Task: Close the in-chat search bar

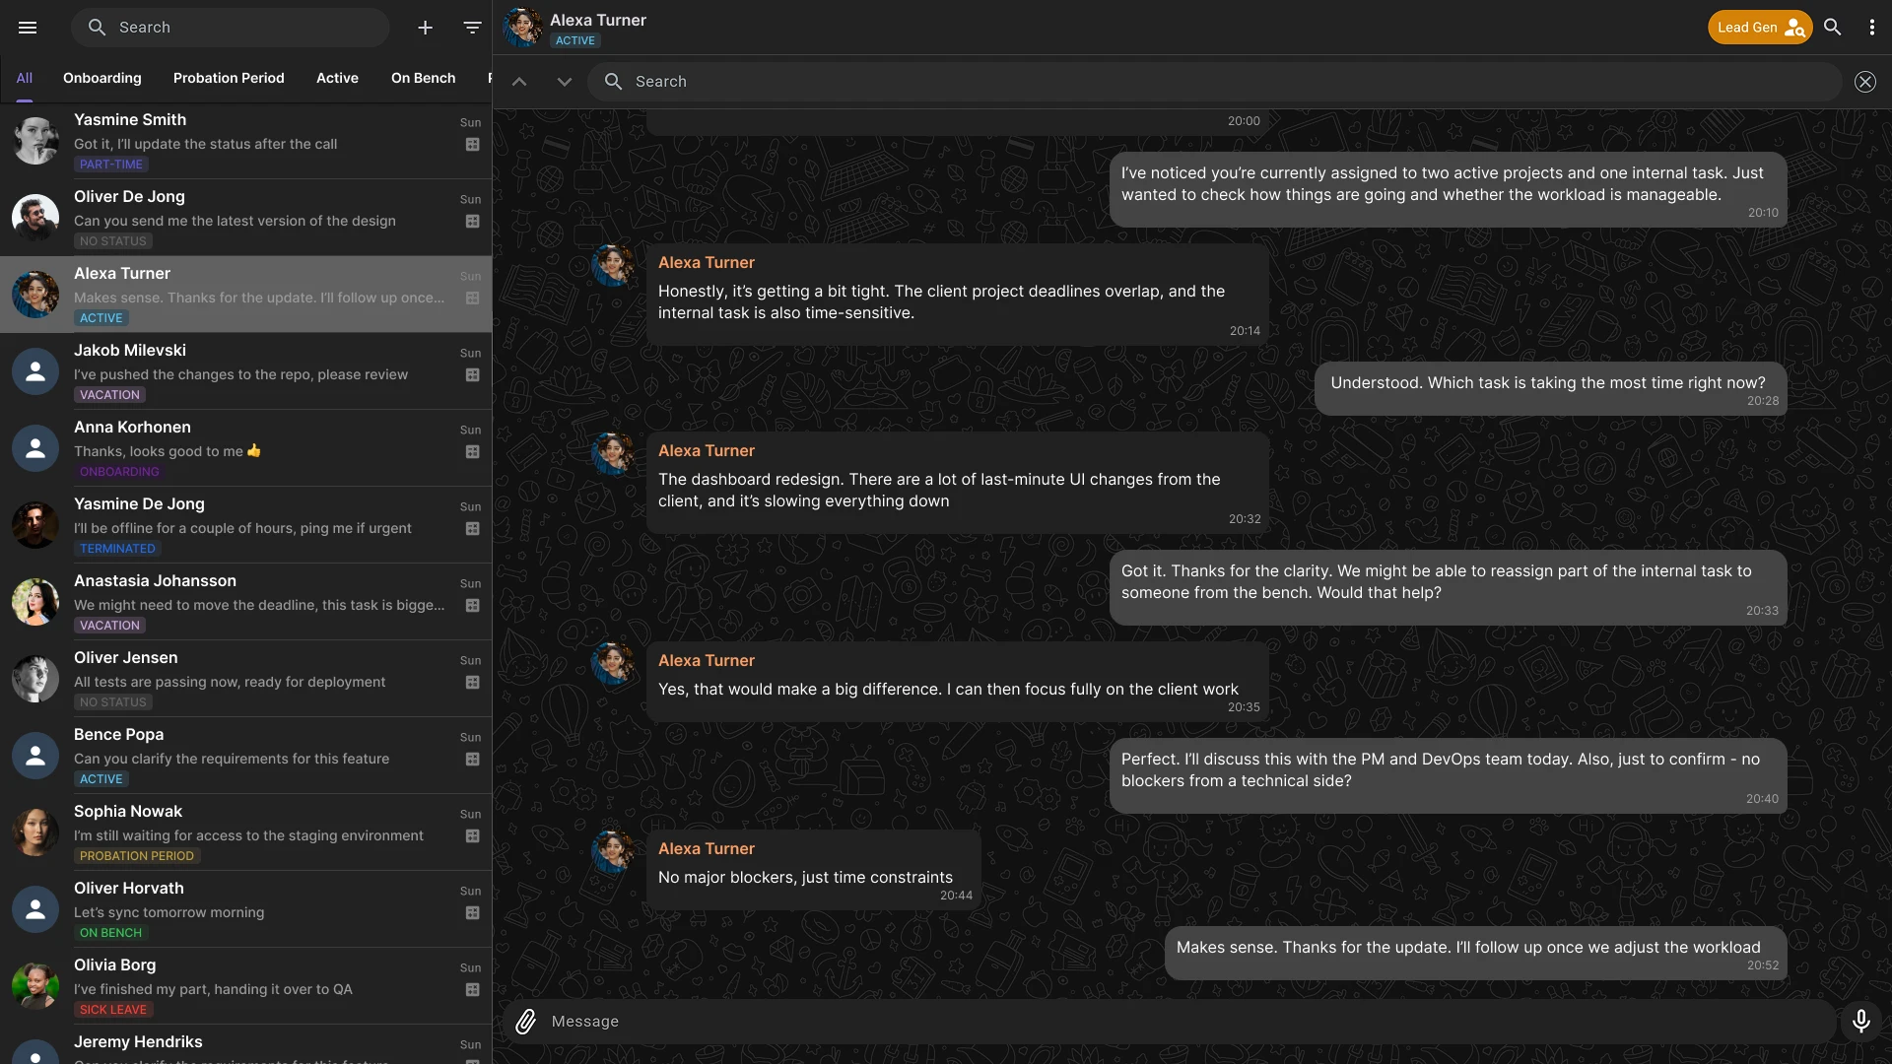Action: (1864, 82)
